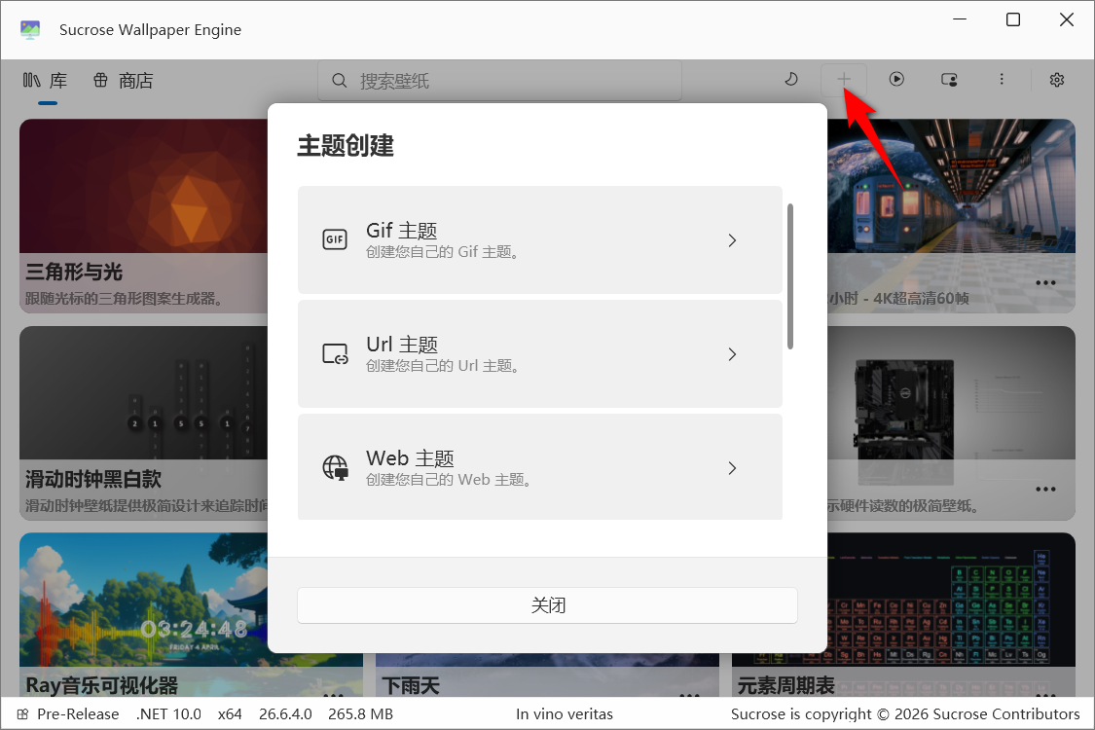Click the Pre-Release status text

tap(78, 713)
